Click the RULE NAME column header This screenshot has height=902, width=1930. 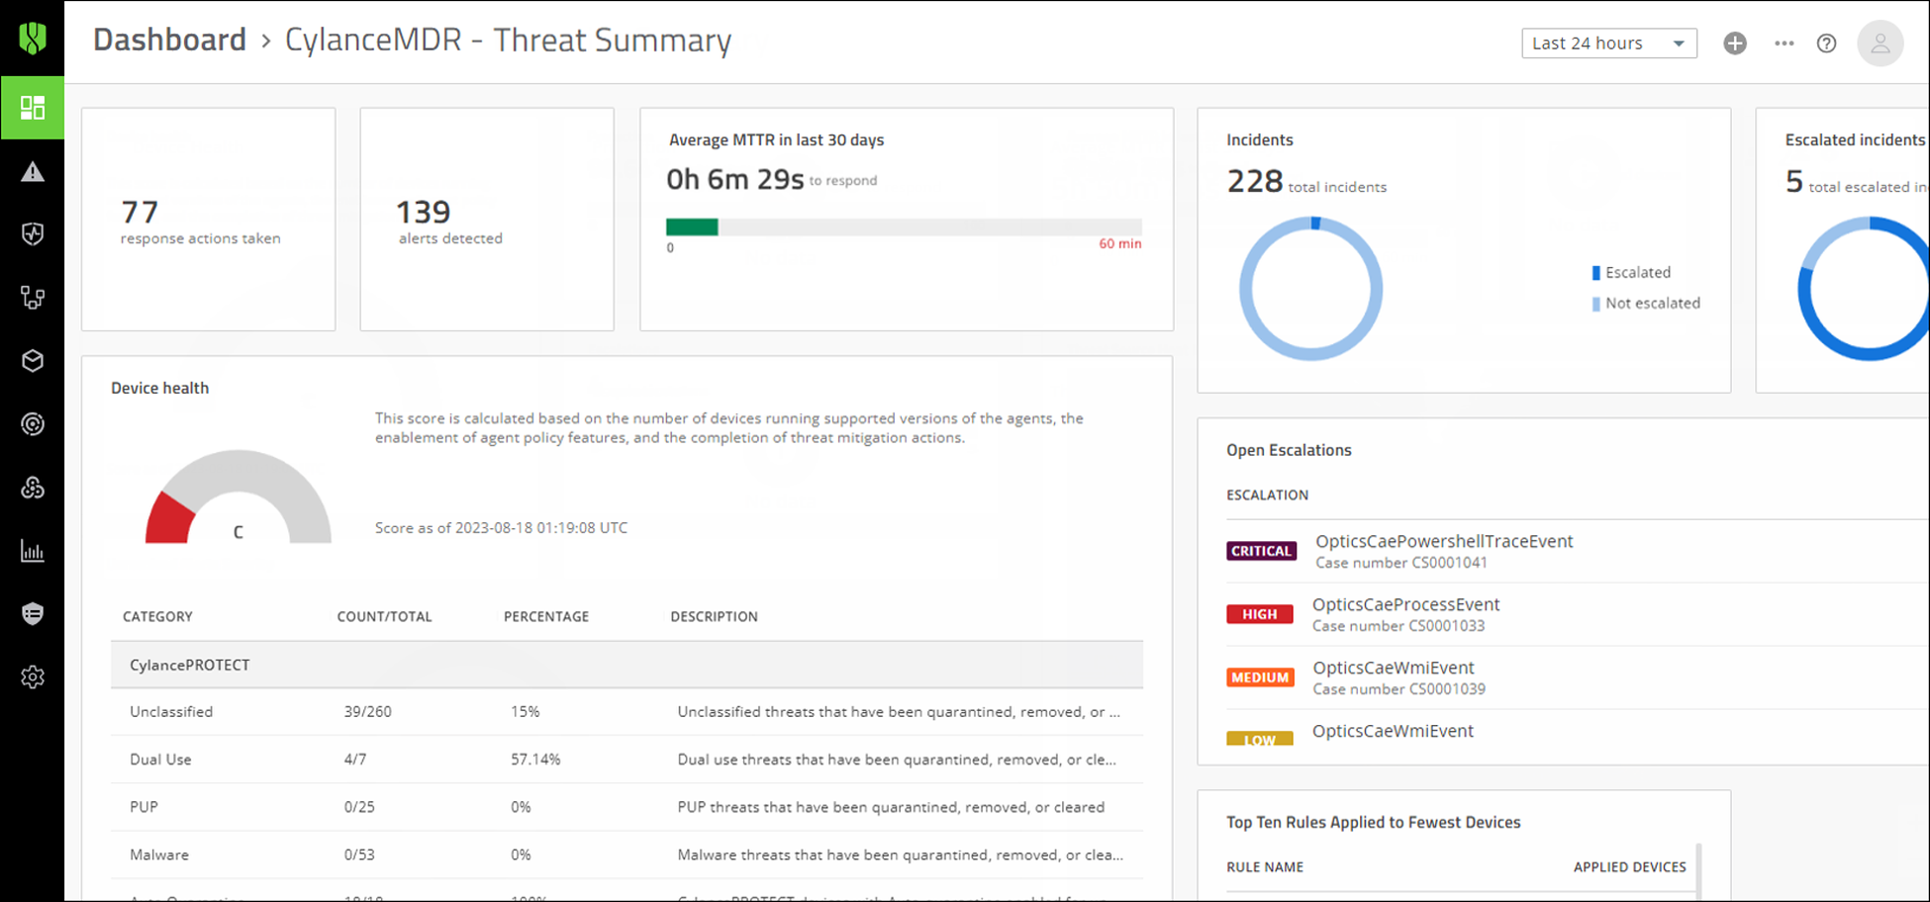(x=1265, y=867)
